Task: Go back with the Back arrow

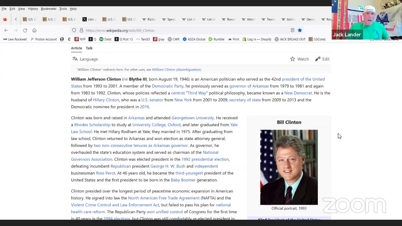Action: pyautogui.click(x=6, y=30)
